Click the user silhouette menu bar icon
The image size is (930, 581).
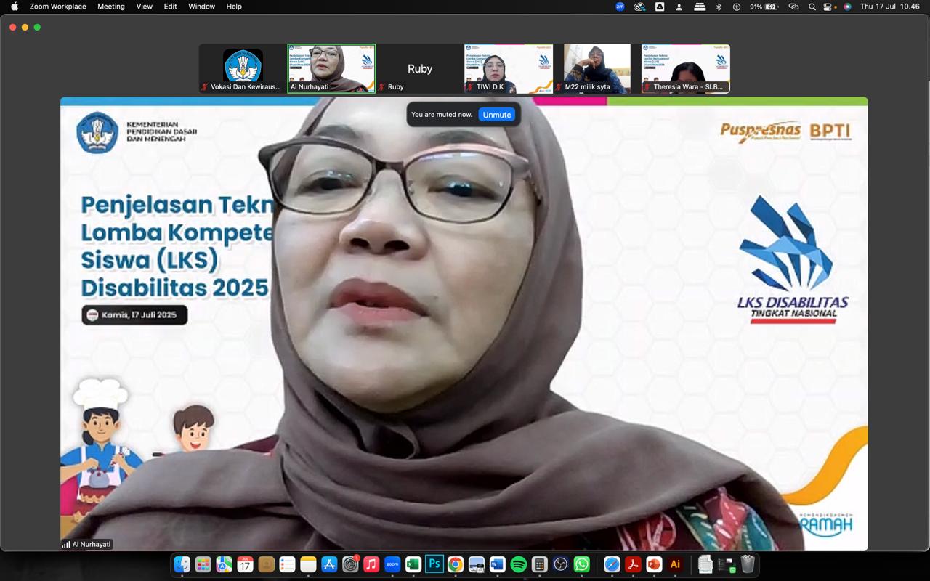coord(679,7)
